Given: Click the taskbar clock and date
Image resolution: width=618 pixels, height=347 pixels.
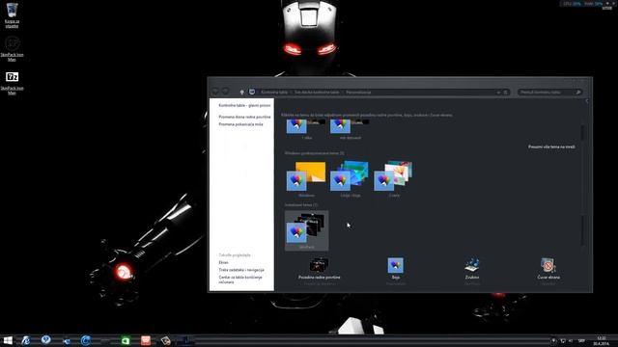Looking at the screenshot, I should pyautogui.click(x=601, y=340).
